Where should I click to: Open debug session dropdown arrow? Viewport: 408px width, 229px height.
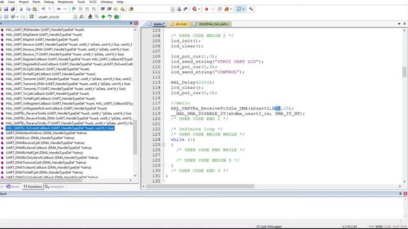click(199, 9)
